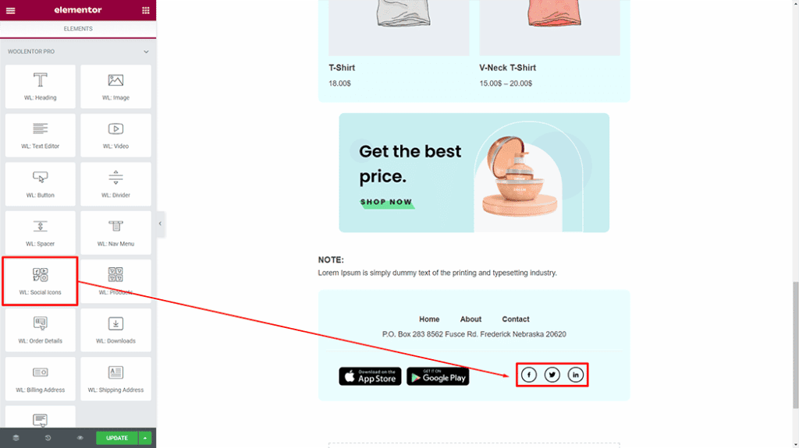Select the WL: Image widget
This screenshot has height=448, width=799.
(x=115, y=86)
